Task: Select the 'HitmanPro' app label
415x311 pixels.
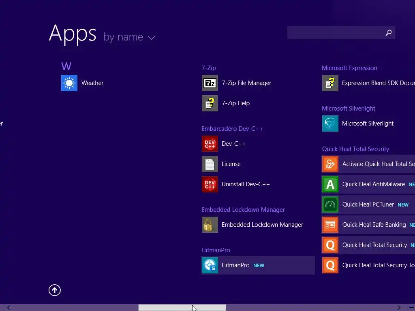Action: (235, 265)
